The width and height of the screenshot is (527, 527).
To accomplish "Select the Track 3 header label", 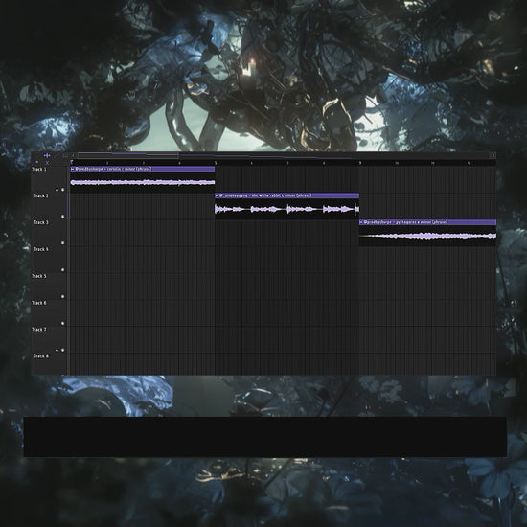I will [x=41, y=222].
